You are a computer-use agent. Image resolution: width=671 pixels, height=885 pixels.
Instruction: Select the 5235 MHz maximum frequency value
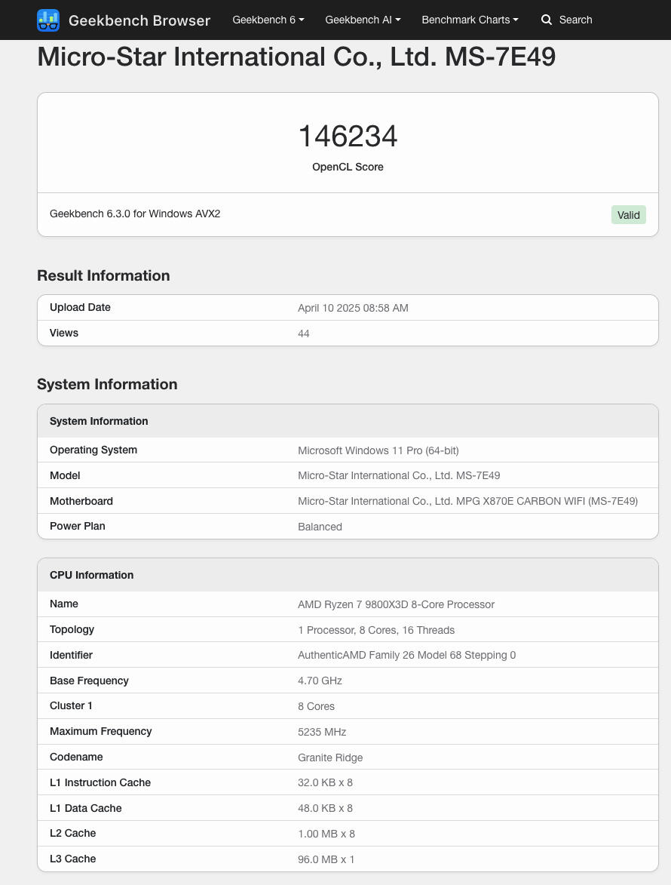pos(322,732)
